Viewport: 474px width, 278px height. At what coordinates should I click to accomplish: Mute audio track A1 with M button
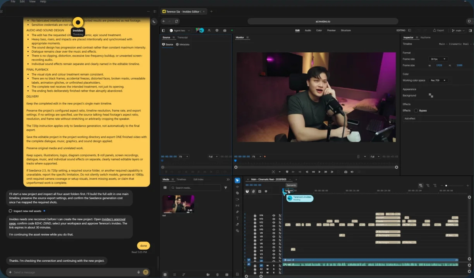pos(267,266)
